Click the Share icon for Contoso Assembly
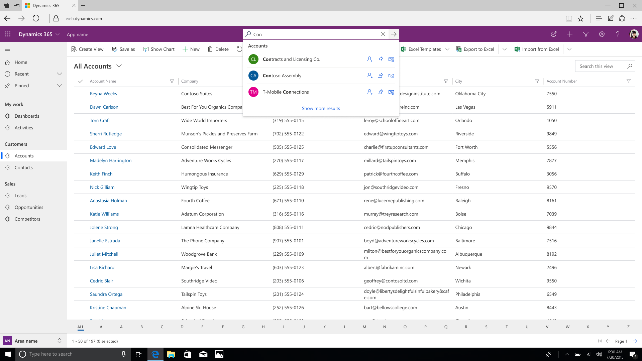Viewport: 642px width, 361px height. (381, 75)
